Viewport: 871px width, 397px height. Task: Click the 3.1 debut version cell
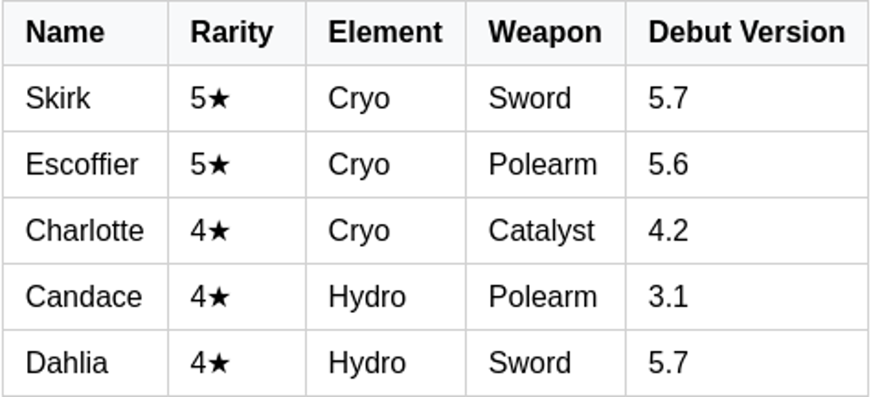(668, 296)
